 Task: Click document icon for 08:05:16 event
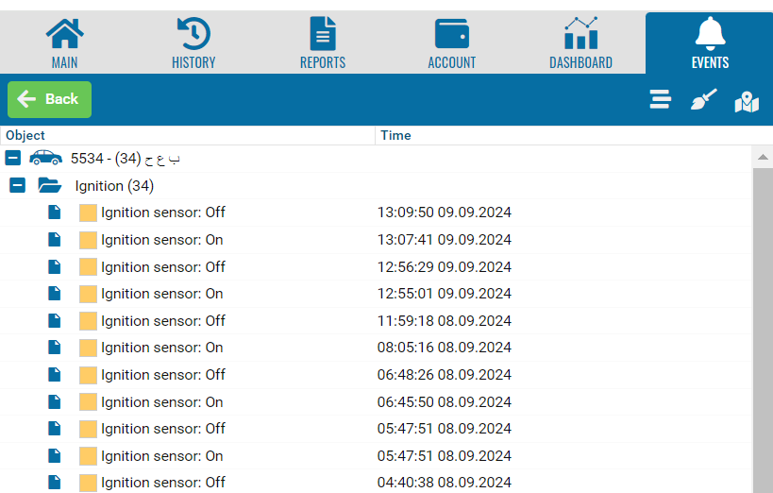pyautogui.click(x=55, y=348)
